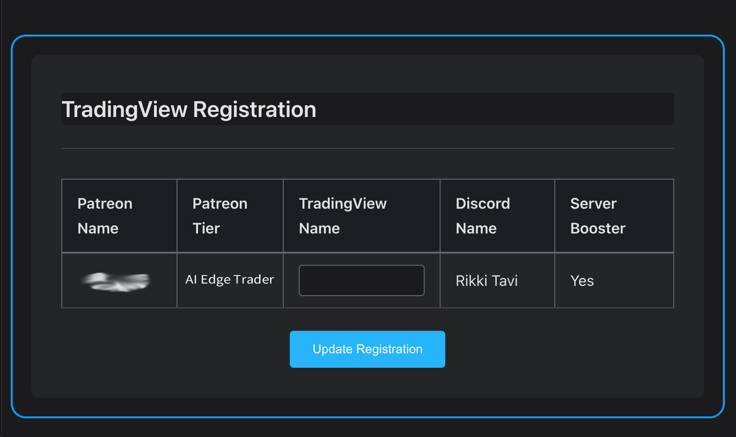The height and width of the screenshot is (437, 736).
Task: Click the Yes value under Server Booster
Action: pos(582,280)
